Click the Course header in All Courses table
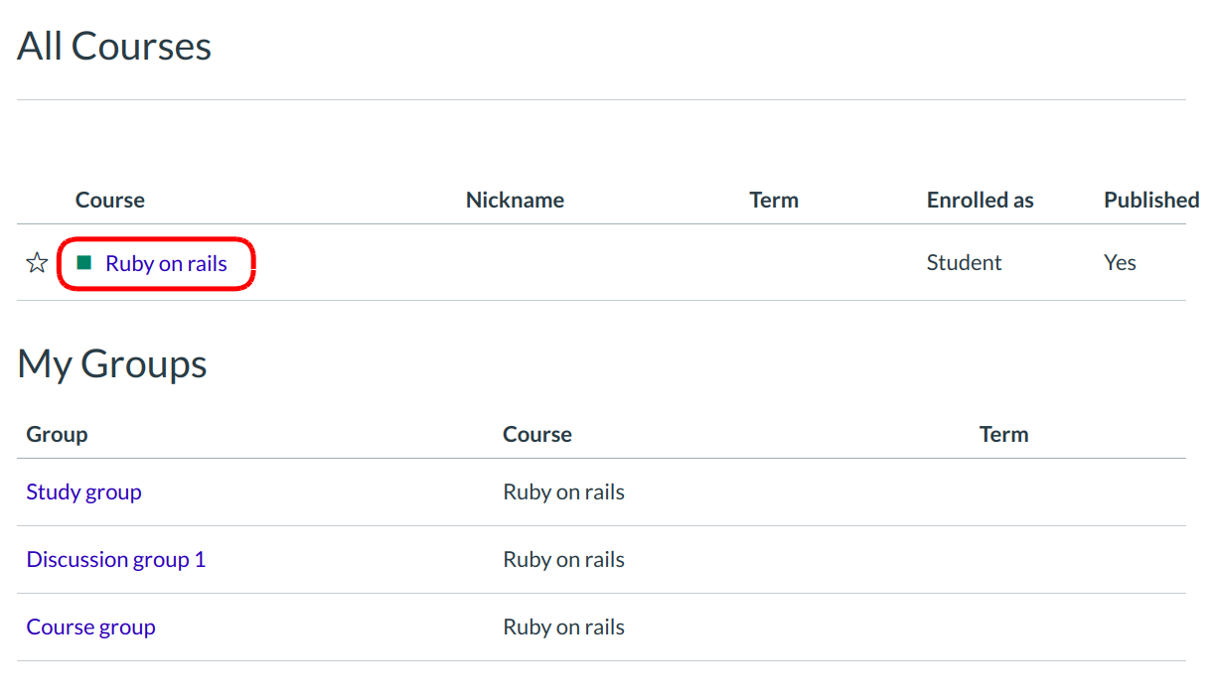The image size is (1211, 697). 109,201
